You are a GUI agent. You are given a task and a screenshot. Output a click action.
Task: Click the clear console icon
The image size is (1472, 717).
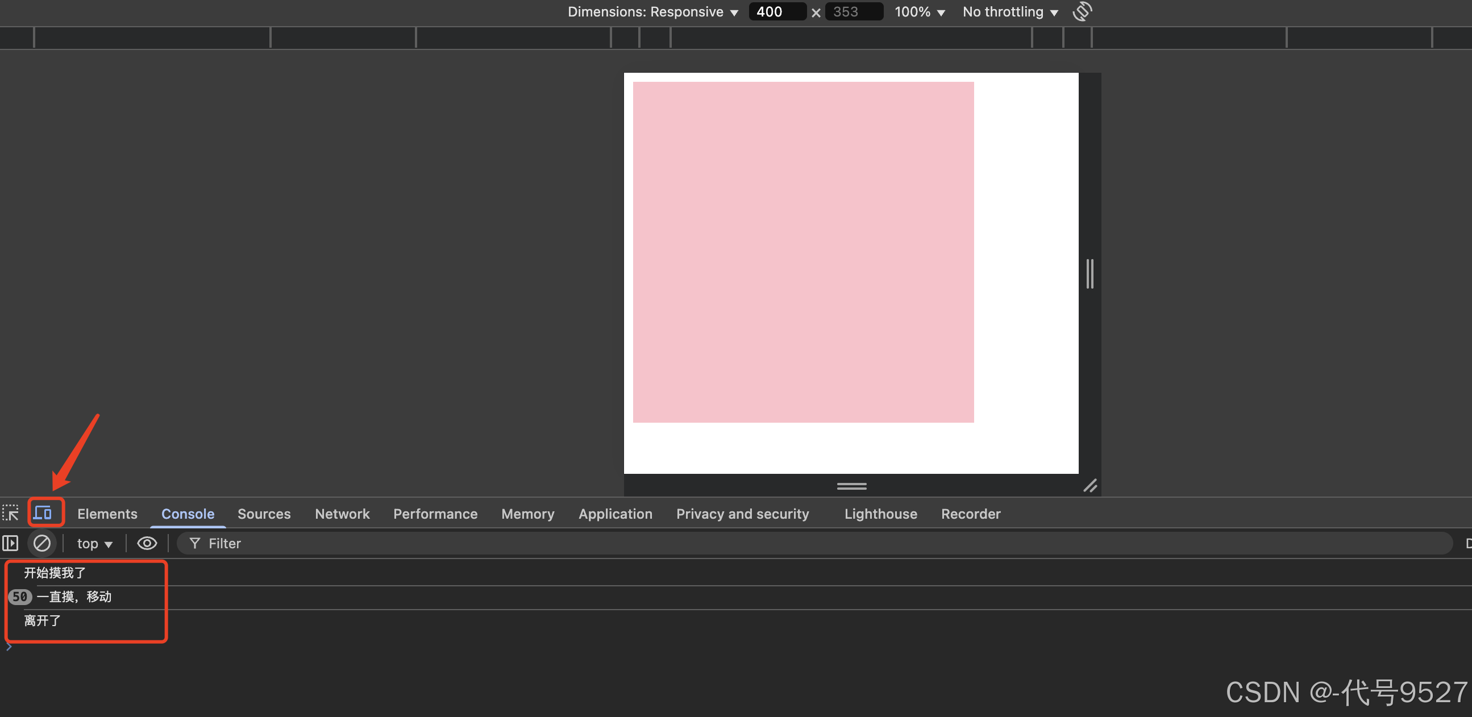click(41, 543)
